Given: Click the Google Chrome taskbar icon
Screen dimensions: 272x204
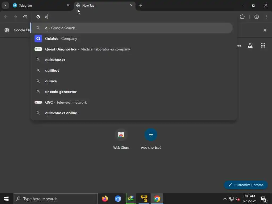Looking at the screenshot, I should pos(157,199).
